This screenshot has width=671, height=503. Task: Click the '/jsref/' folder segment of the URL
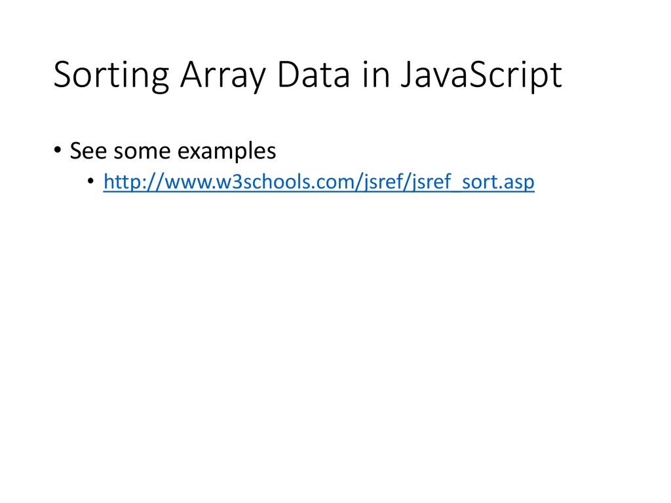tap(384, 182)
